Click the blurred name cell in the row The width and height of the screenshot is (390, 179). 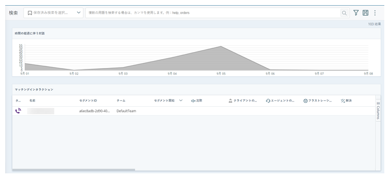[x=41, y=111]
